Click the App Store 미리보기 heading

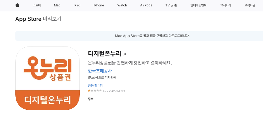click(x=38, y=19)
